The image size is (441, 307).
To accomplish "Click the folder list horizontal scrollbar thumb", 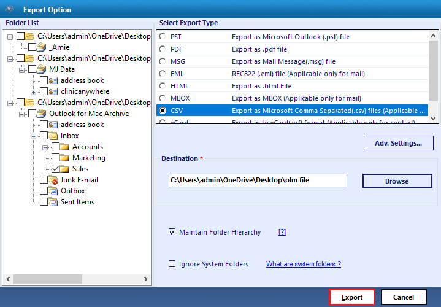I will pos(48,279).
